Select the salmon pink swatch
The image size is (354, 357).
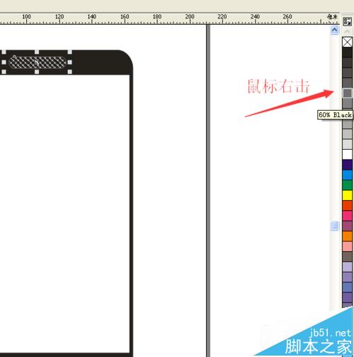[347, 246]
